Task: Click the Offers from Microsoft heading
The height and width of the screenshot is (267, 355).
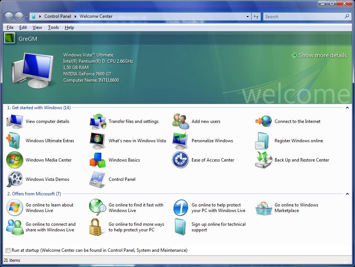Action: (x=34, y=194)
